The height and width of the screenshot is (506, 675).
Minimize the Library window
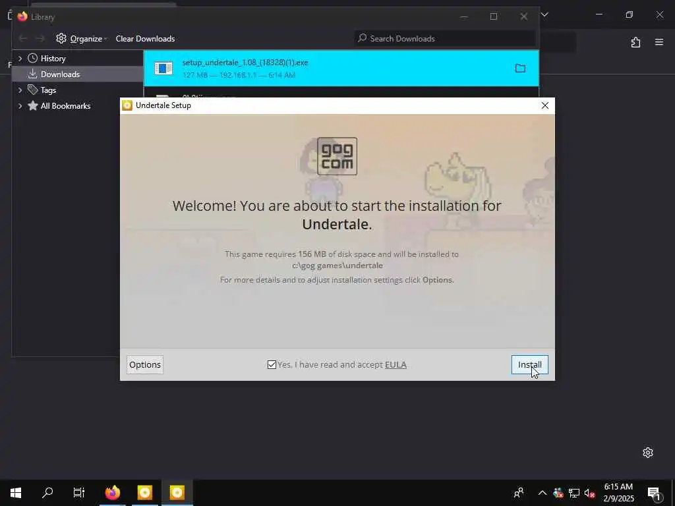(463, 16)
